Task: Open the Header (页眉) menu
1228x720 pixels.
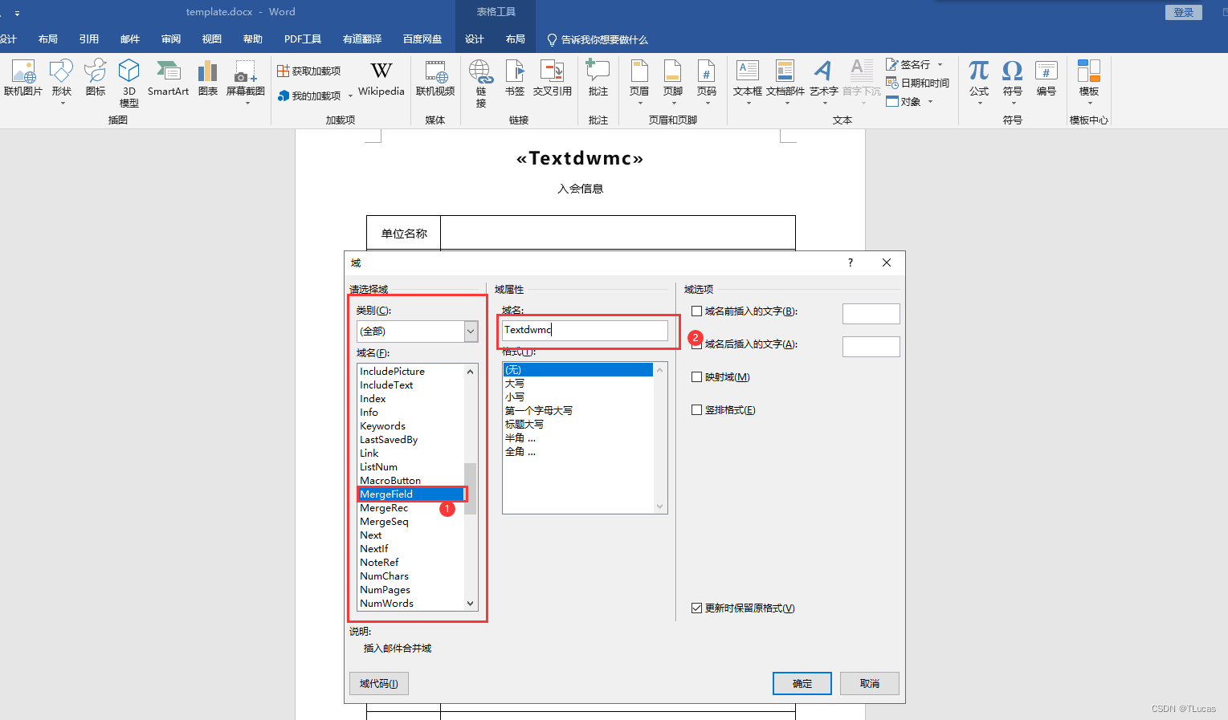Action: (639, 81)
